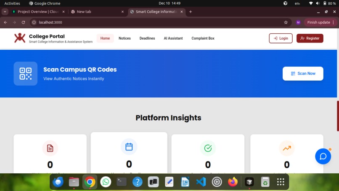The width and height of the screenshot is (339, 191).
Task: Open the text editor from the dock
Action: coord(169,182)
